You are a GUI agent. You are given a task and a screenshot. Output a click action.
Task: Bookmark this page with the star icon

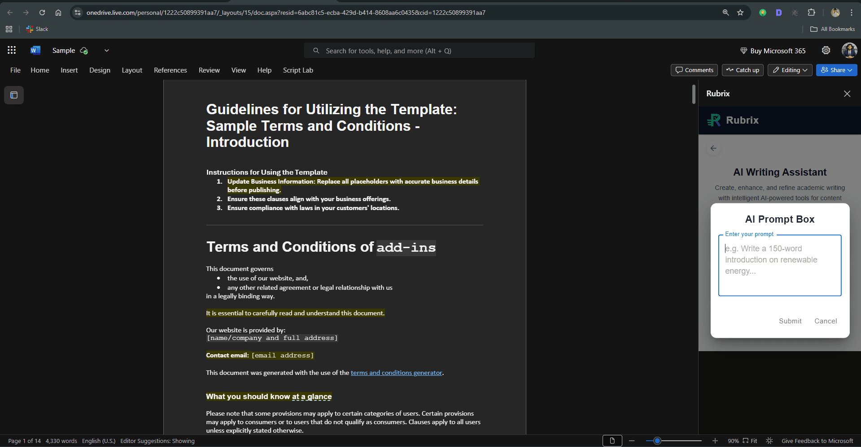[740, 13]
